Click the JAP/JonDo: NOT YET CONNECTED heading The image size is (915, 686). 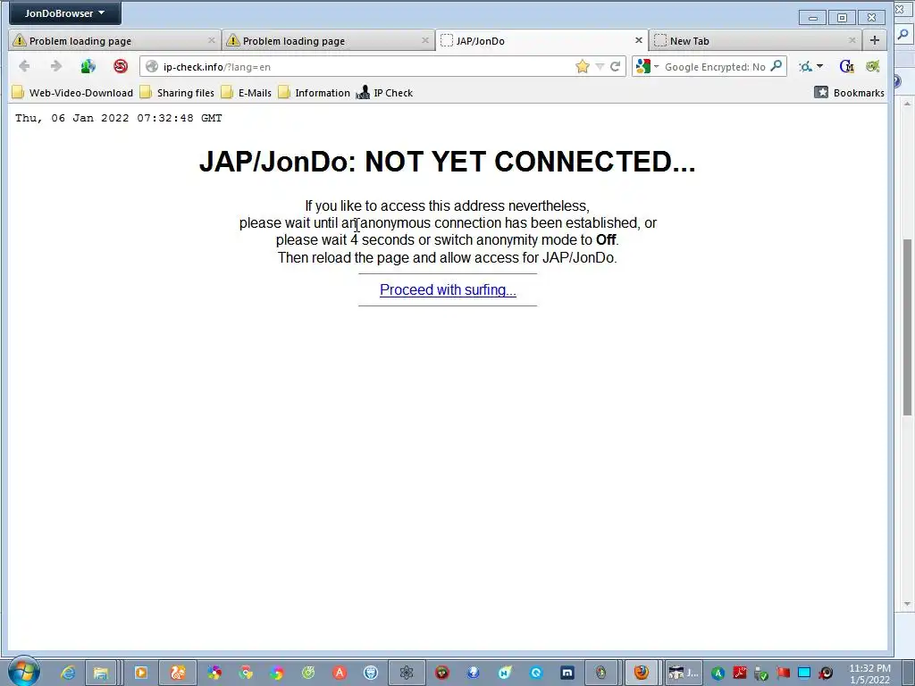point(447,162)
